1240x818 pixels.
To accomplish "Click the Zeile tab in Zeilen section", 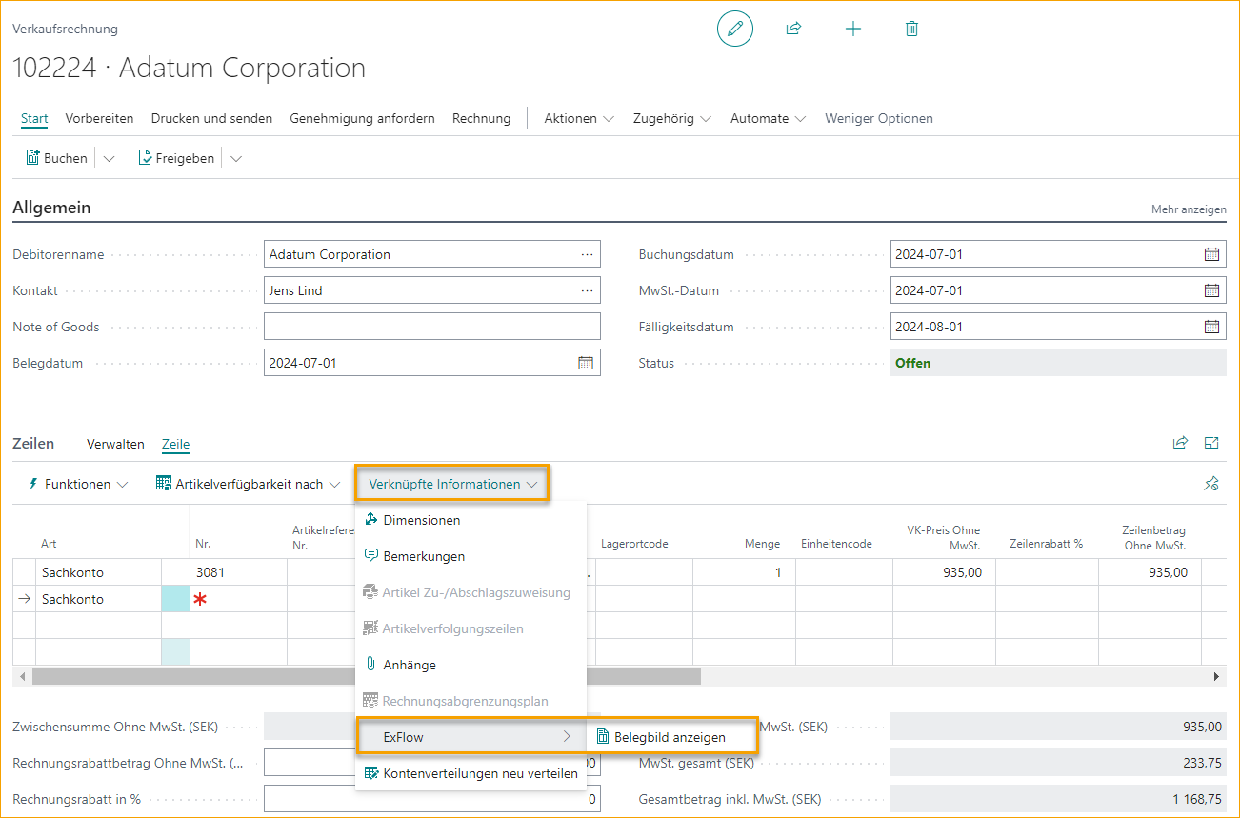I will [x=175, y=444].
